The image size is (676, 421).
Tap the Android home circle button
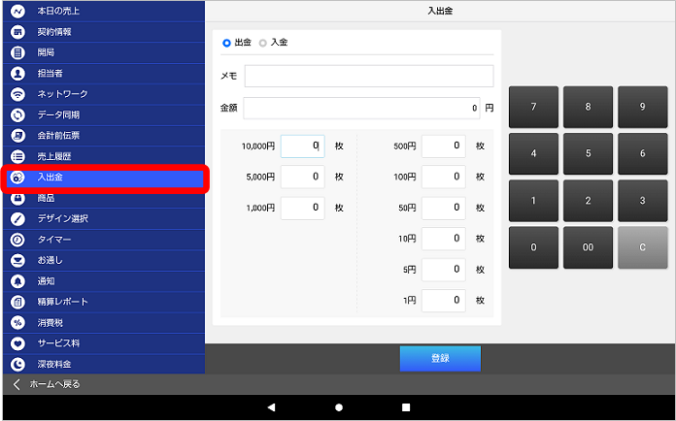pos(338,406)
